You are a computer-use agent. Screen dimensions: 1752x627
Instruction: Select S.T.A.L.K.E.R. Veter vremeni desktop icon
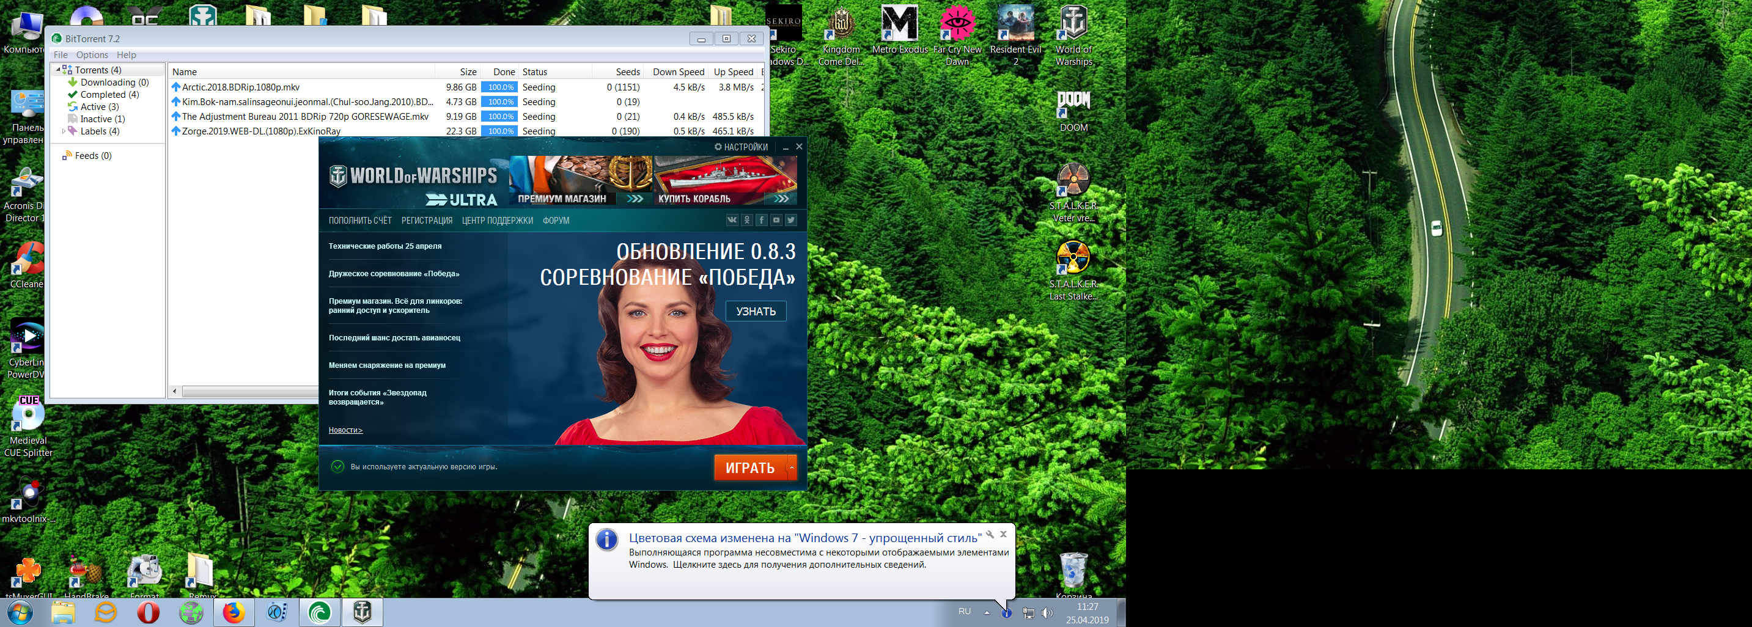[x=1074, y=193]
